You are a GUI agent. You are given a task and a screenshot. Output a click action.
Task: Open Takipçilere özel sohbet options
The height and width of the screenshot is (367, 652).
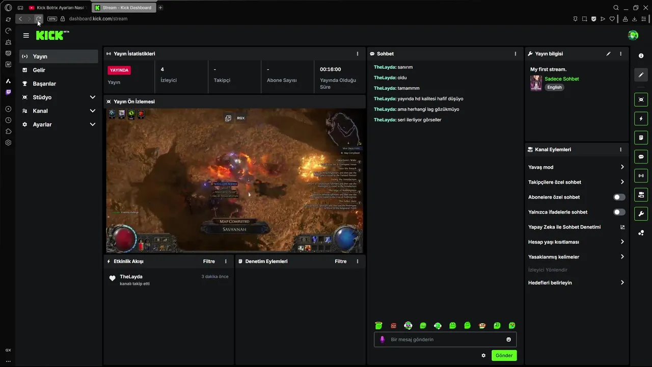pos(577,182)
